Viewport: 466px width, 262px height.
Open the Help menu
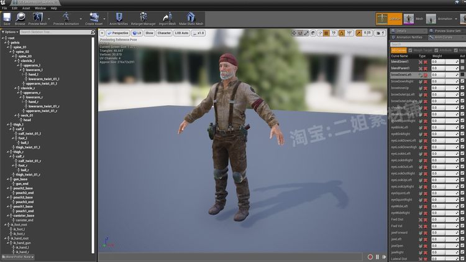click(54, 8)
